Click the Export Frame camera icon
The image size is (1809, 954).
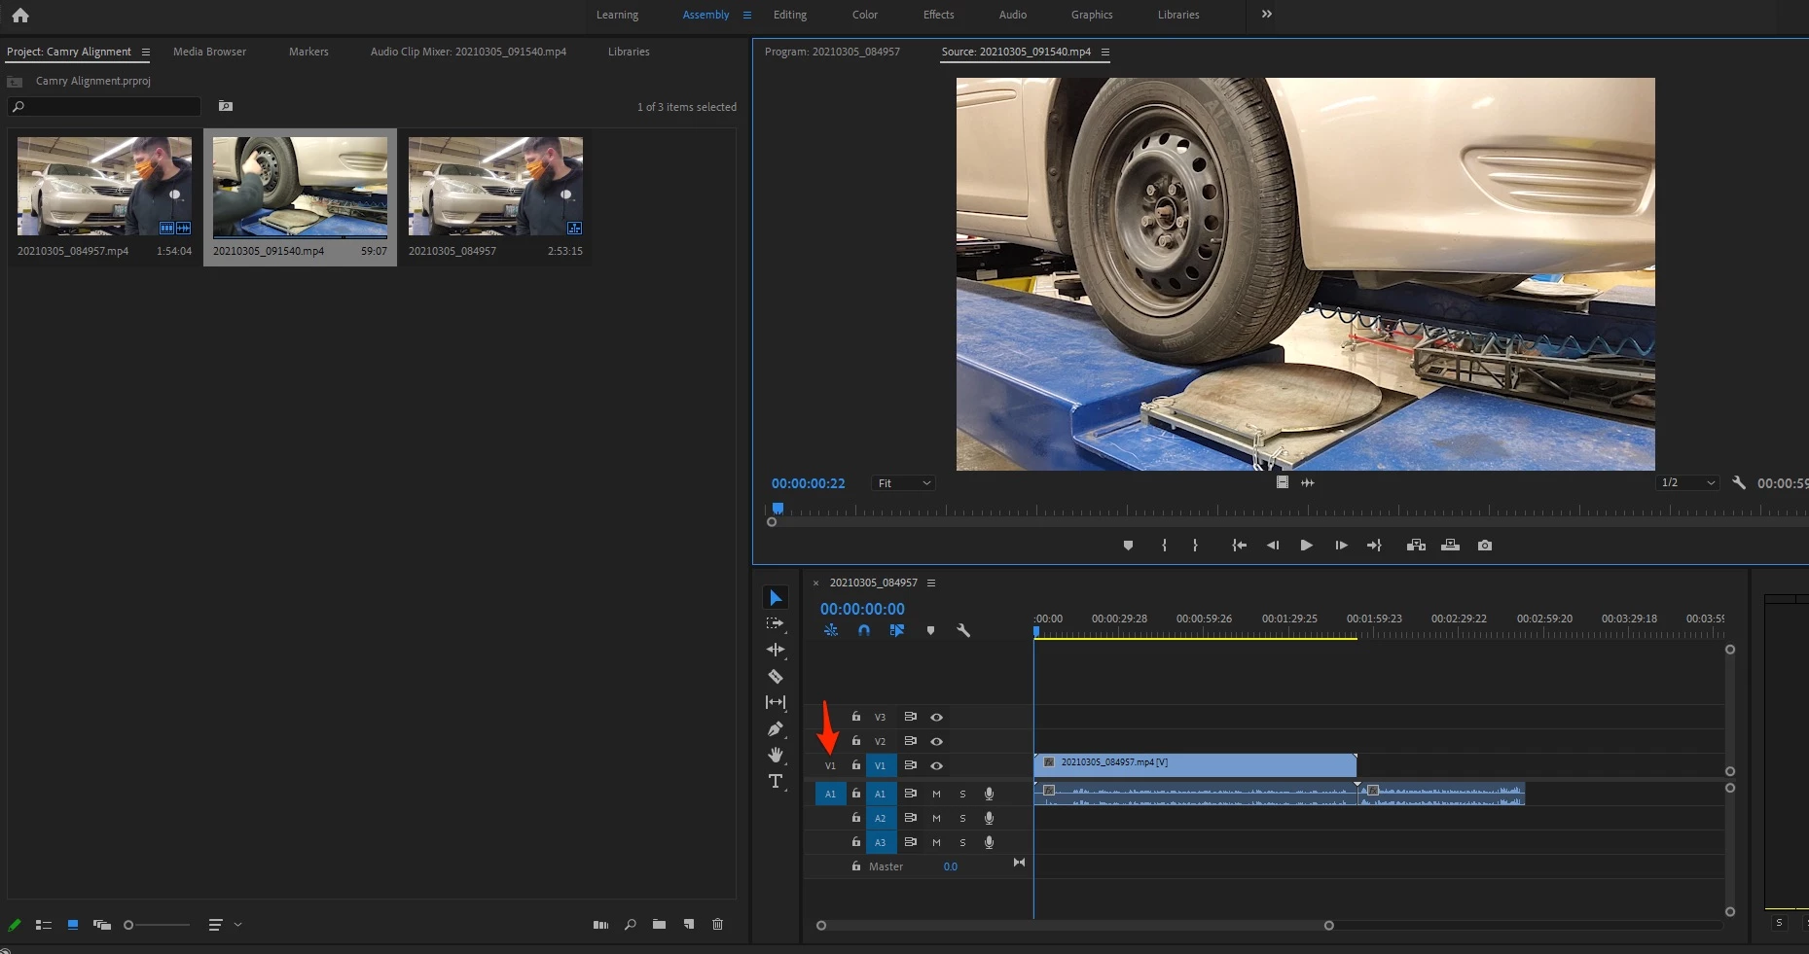1484,546
